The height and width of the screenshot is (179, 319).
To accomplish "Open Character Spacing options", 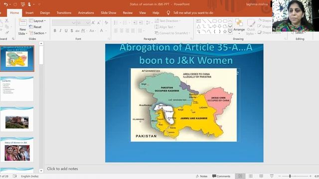I will (x=84, y=31).
